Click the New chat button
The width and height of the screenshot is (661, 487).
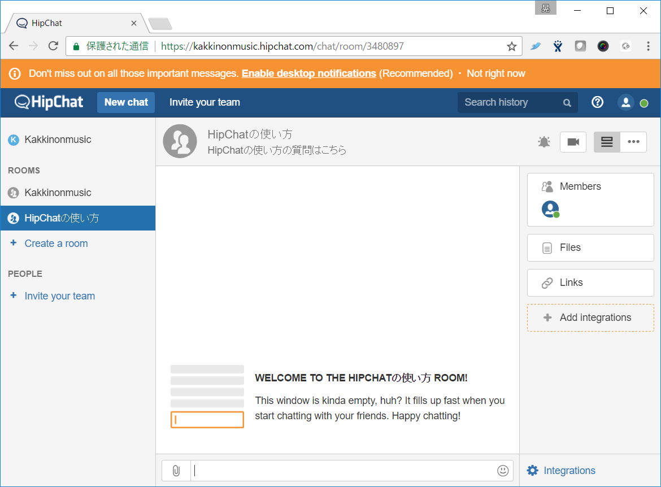[126, 102]
